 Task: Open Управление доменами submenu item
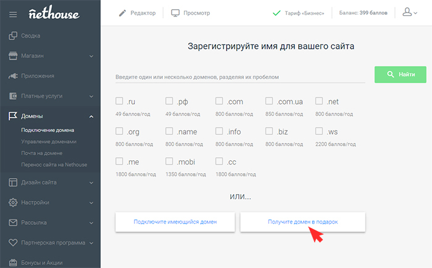[50, 142]
